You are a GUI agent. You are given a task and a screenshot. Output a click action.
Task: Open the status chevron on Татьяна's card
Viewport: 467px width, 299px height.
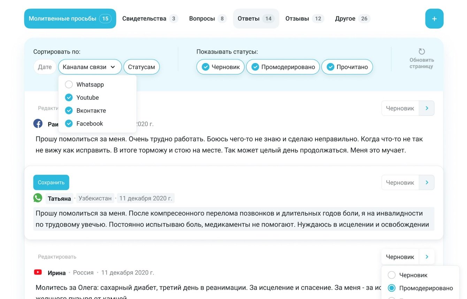(427, 182)
